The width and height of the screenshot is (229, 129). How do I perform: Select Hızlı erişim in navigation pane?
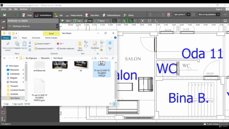12,66
